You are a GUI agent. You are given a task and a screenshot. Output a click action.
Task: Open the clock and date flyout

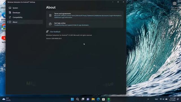point(172,99)
